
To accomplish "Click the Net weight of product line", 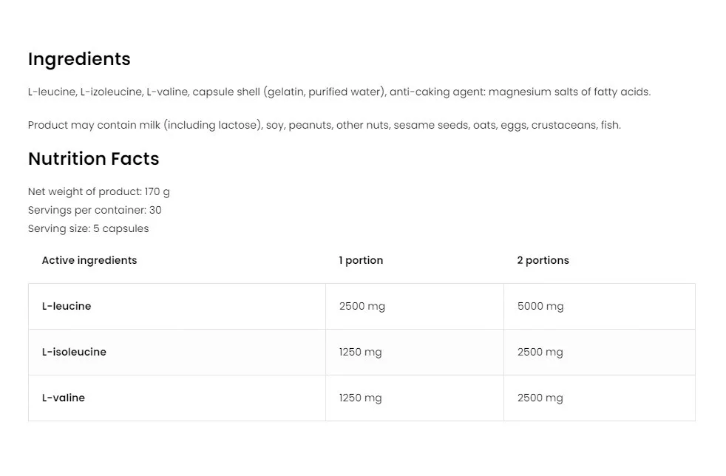I will tap(98, 192).
